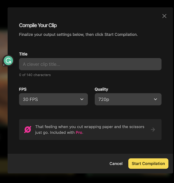Screen dimensions: 174x183
Task: Click the FPS label
Action: pyautogui.click(x=23, y=89)
